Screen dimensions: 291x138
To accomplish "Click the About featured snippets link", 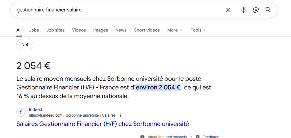I will [167, 136].
